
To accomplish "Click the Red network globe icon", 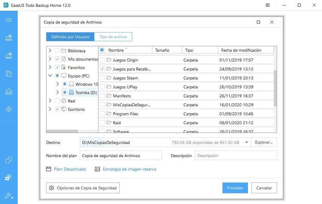I will [x=64, y=101].
